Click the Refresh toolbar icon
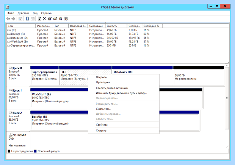Image resolution: width=235 pixels, height=165 pixels. click(39, 19)
